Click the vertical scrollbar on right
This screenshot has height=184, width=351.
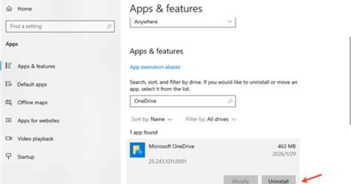350,81
